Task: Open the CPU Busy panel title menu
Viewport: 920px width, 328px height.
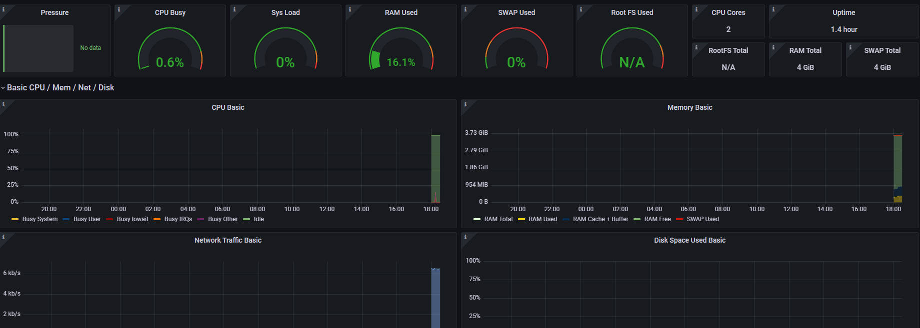Action: click(170, 12)
